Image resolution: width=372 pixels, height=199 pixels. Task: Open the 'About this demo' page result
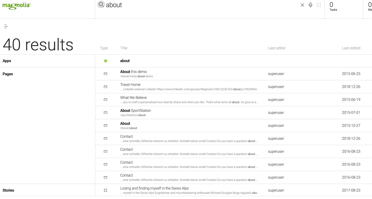tap(134, 72)
